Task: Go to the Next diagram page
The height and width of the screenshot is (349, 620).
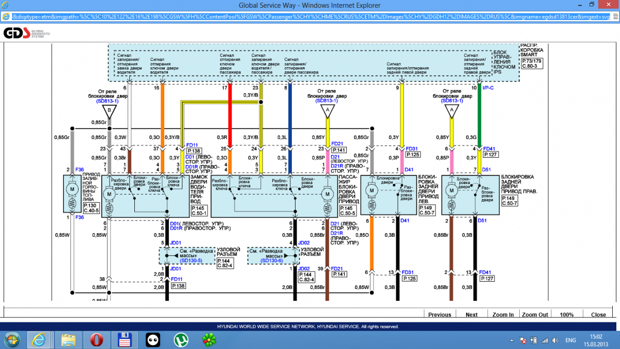Action: click(471, 314)
